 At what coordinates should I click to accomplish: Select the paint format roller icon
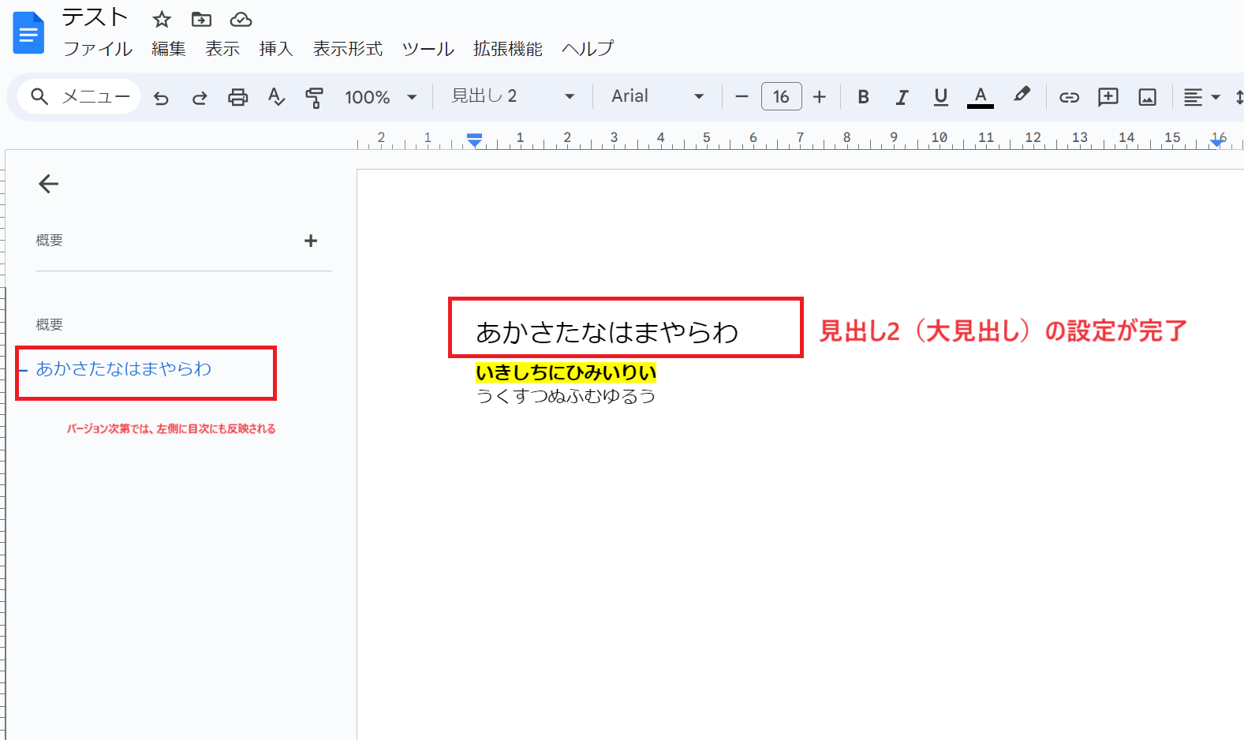point(314,97)
